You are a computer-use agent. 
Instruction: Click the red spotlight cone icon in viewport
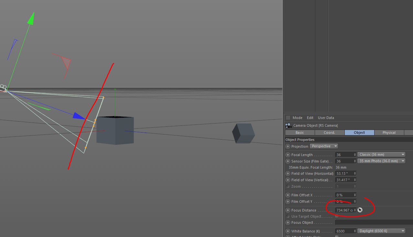click(66, 63)
